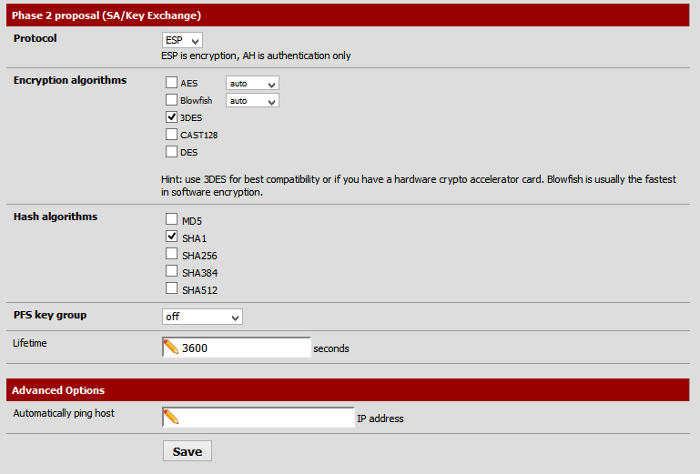Tick the CAST128 encryption checkbox

pyautogui.click(x=171, y=135)
